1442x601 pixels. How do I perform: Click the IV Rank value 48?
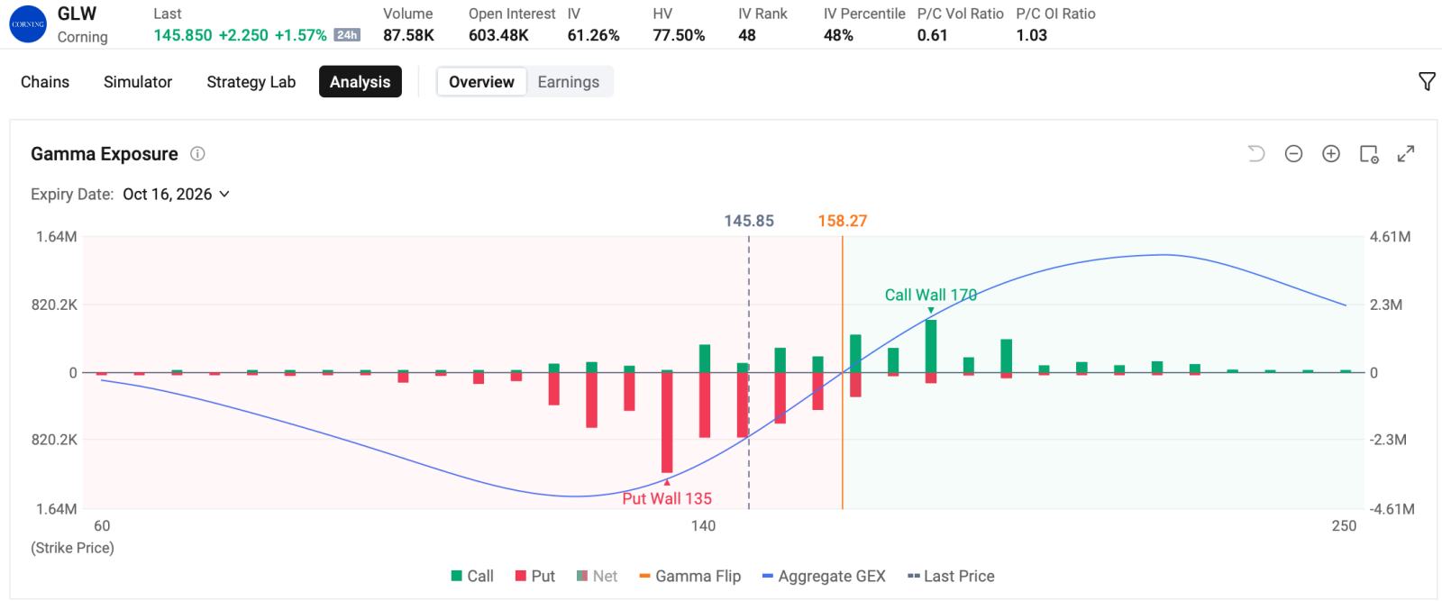pos(747,35)
